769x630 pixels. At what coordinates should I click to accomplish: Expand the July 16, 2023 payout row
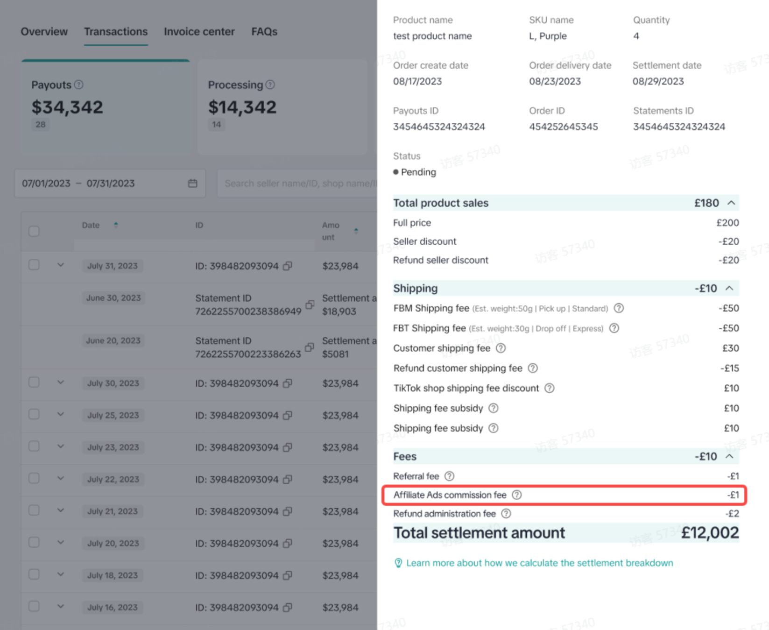click(x=61, y=606)
